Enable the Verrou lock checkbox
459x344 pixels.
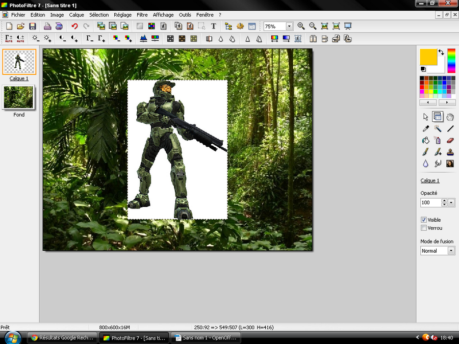tap(424, 228)
